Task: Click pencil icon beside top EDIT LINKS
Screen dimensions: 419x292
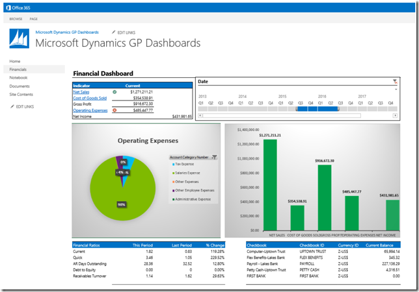Action: pyautogui.click(x=113, y=31)
